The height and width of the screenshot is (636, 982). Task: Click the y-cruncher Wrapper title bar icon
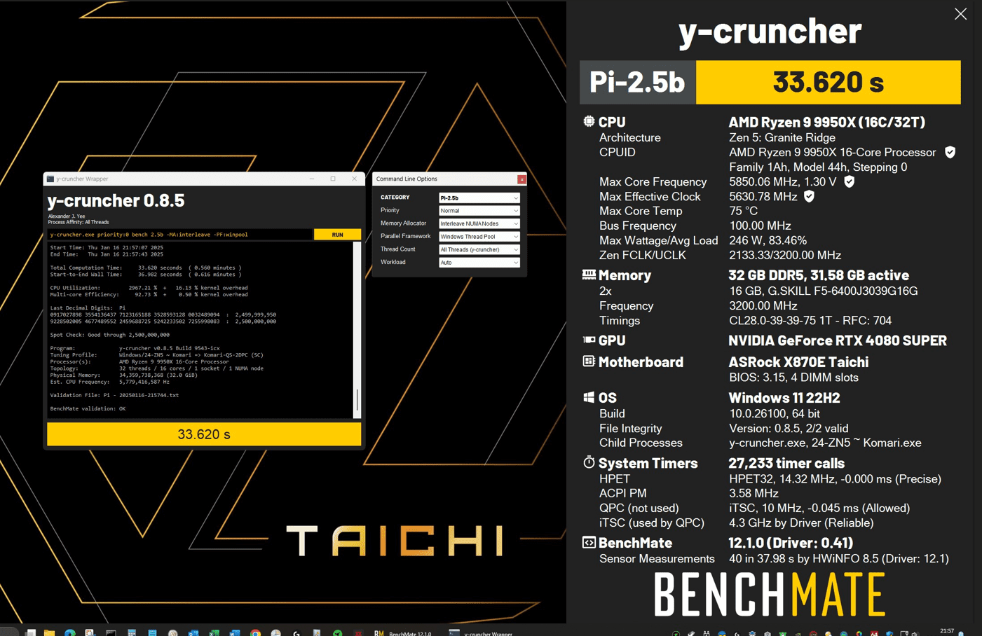click(50, 179)
